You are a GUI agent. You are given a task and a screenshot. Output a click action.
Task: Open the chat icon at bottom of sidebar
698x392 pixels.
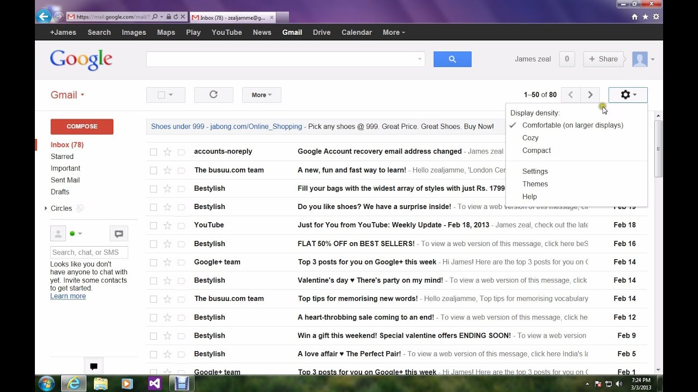[x=94, y=366]
